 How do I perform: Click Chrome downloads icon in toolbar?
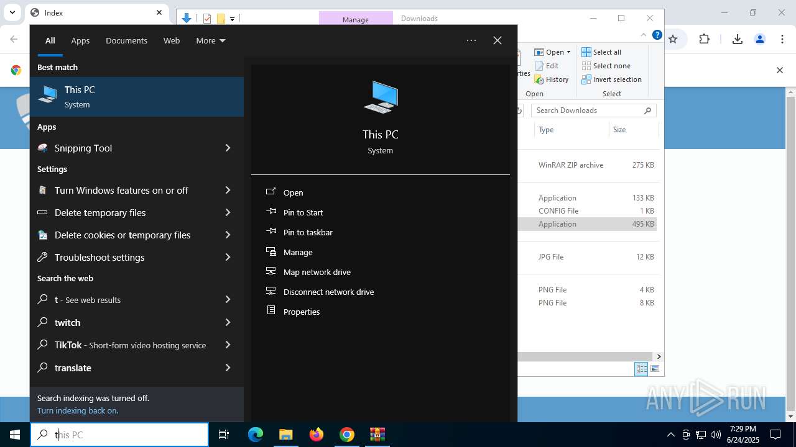click(x=738, y=39)
